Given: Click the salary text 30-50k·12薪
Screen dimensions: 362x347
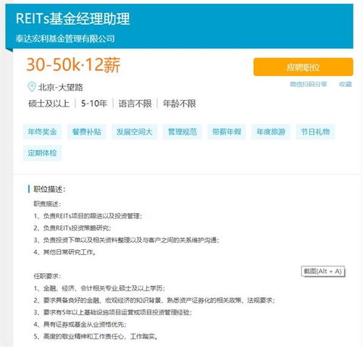Looking at the screenshot, I should pos(73,64).
